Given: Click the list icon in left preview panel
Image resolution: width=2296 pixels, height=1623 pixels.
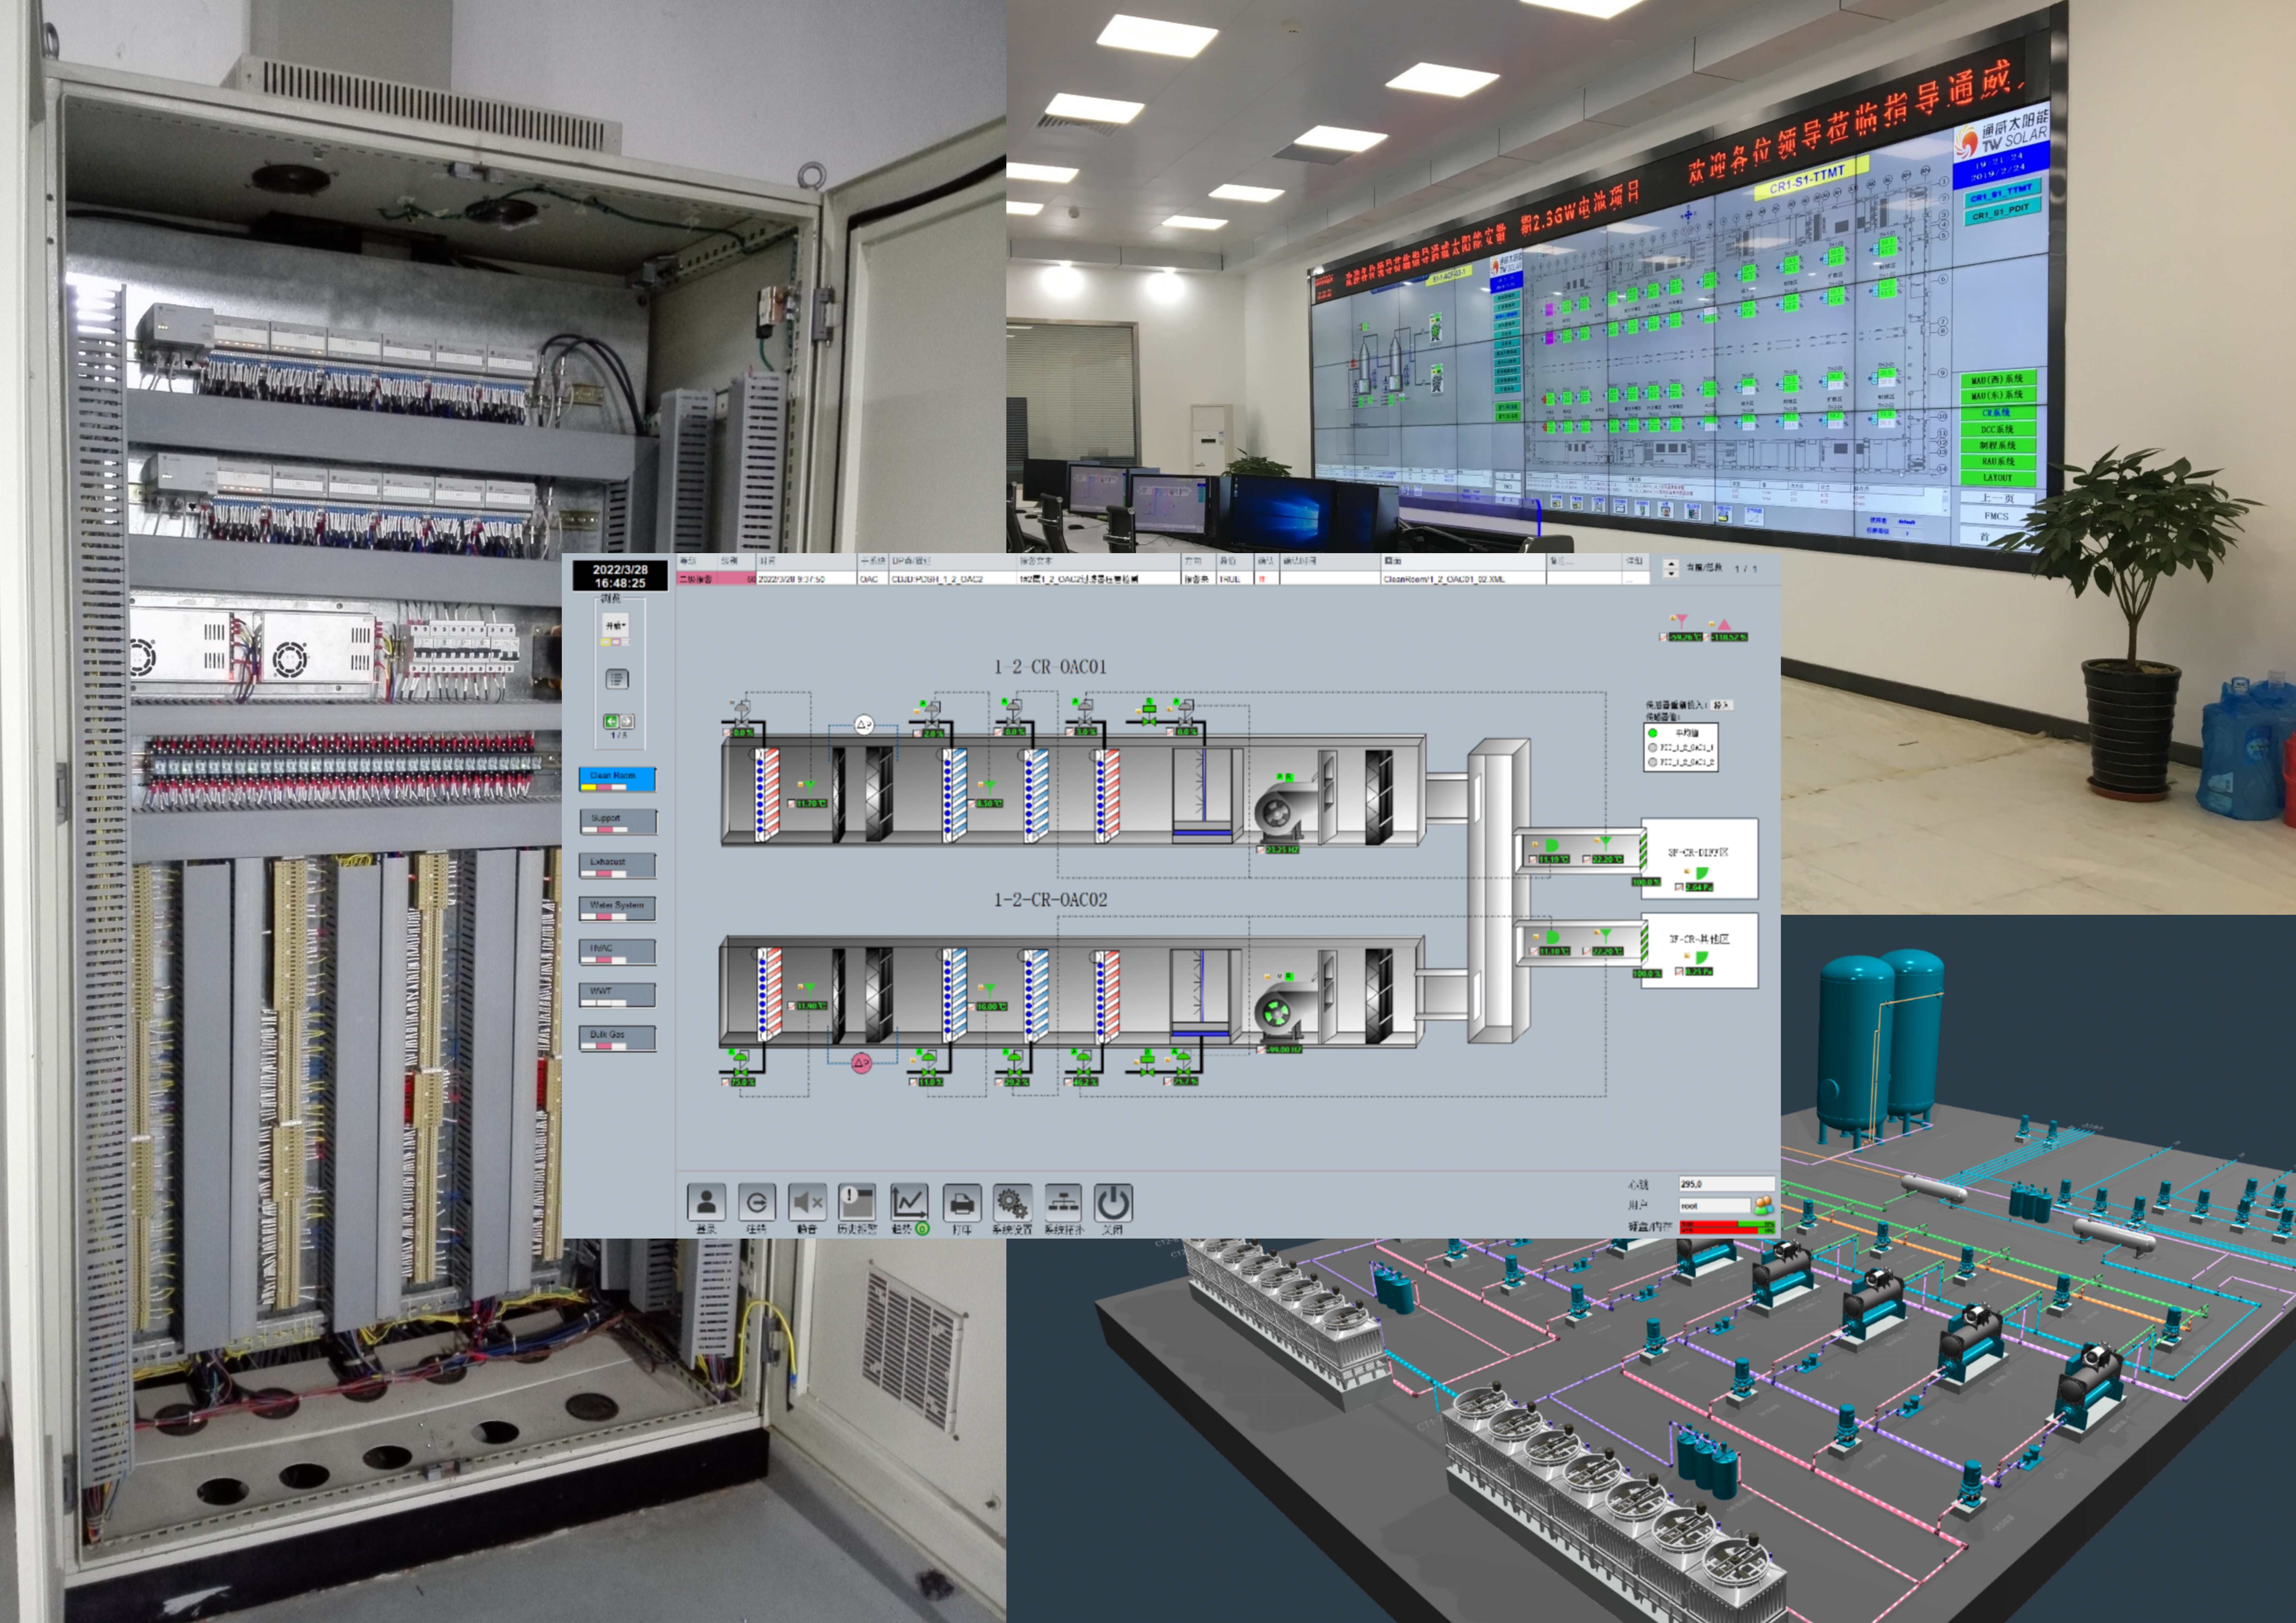Looking at the screenshot, I should [617, 679].
